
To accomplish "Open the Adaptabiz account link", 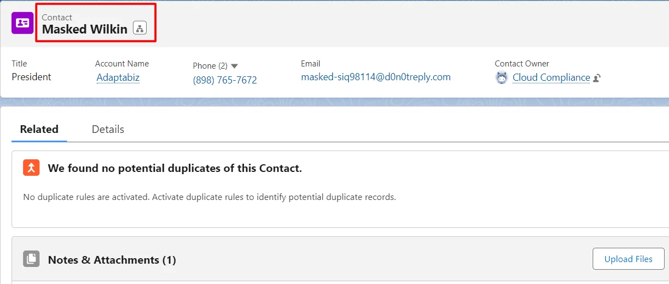I will tap(118, 77).
